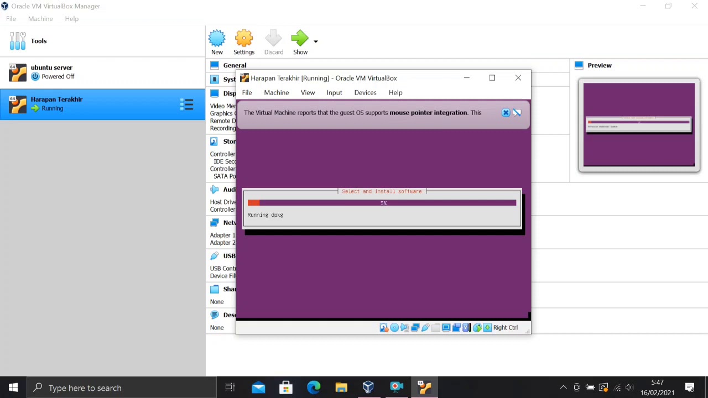Click the shared folders status icon
Viewport: 708px width, 398px height.
point(436,328)
